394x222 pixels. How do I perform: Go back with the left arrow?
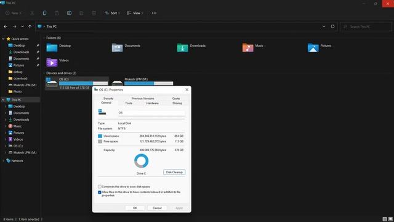click(x=6, y=27)
